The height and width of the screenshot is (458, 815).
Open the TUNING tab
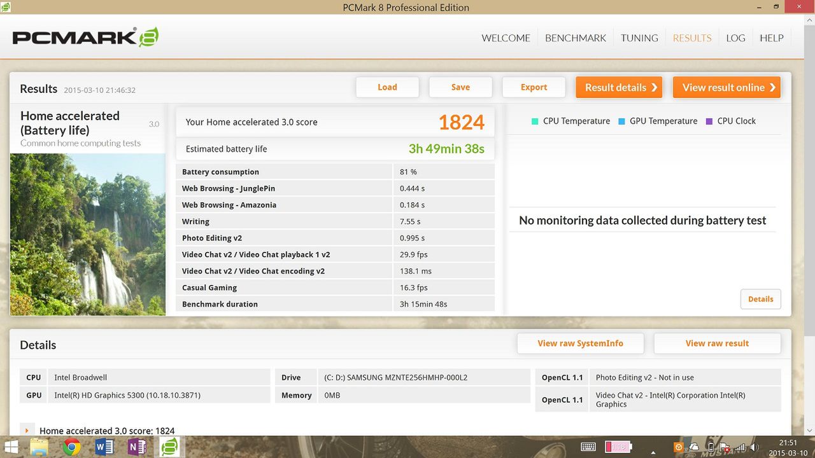coord(639,38)
